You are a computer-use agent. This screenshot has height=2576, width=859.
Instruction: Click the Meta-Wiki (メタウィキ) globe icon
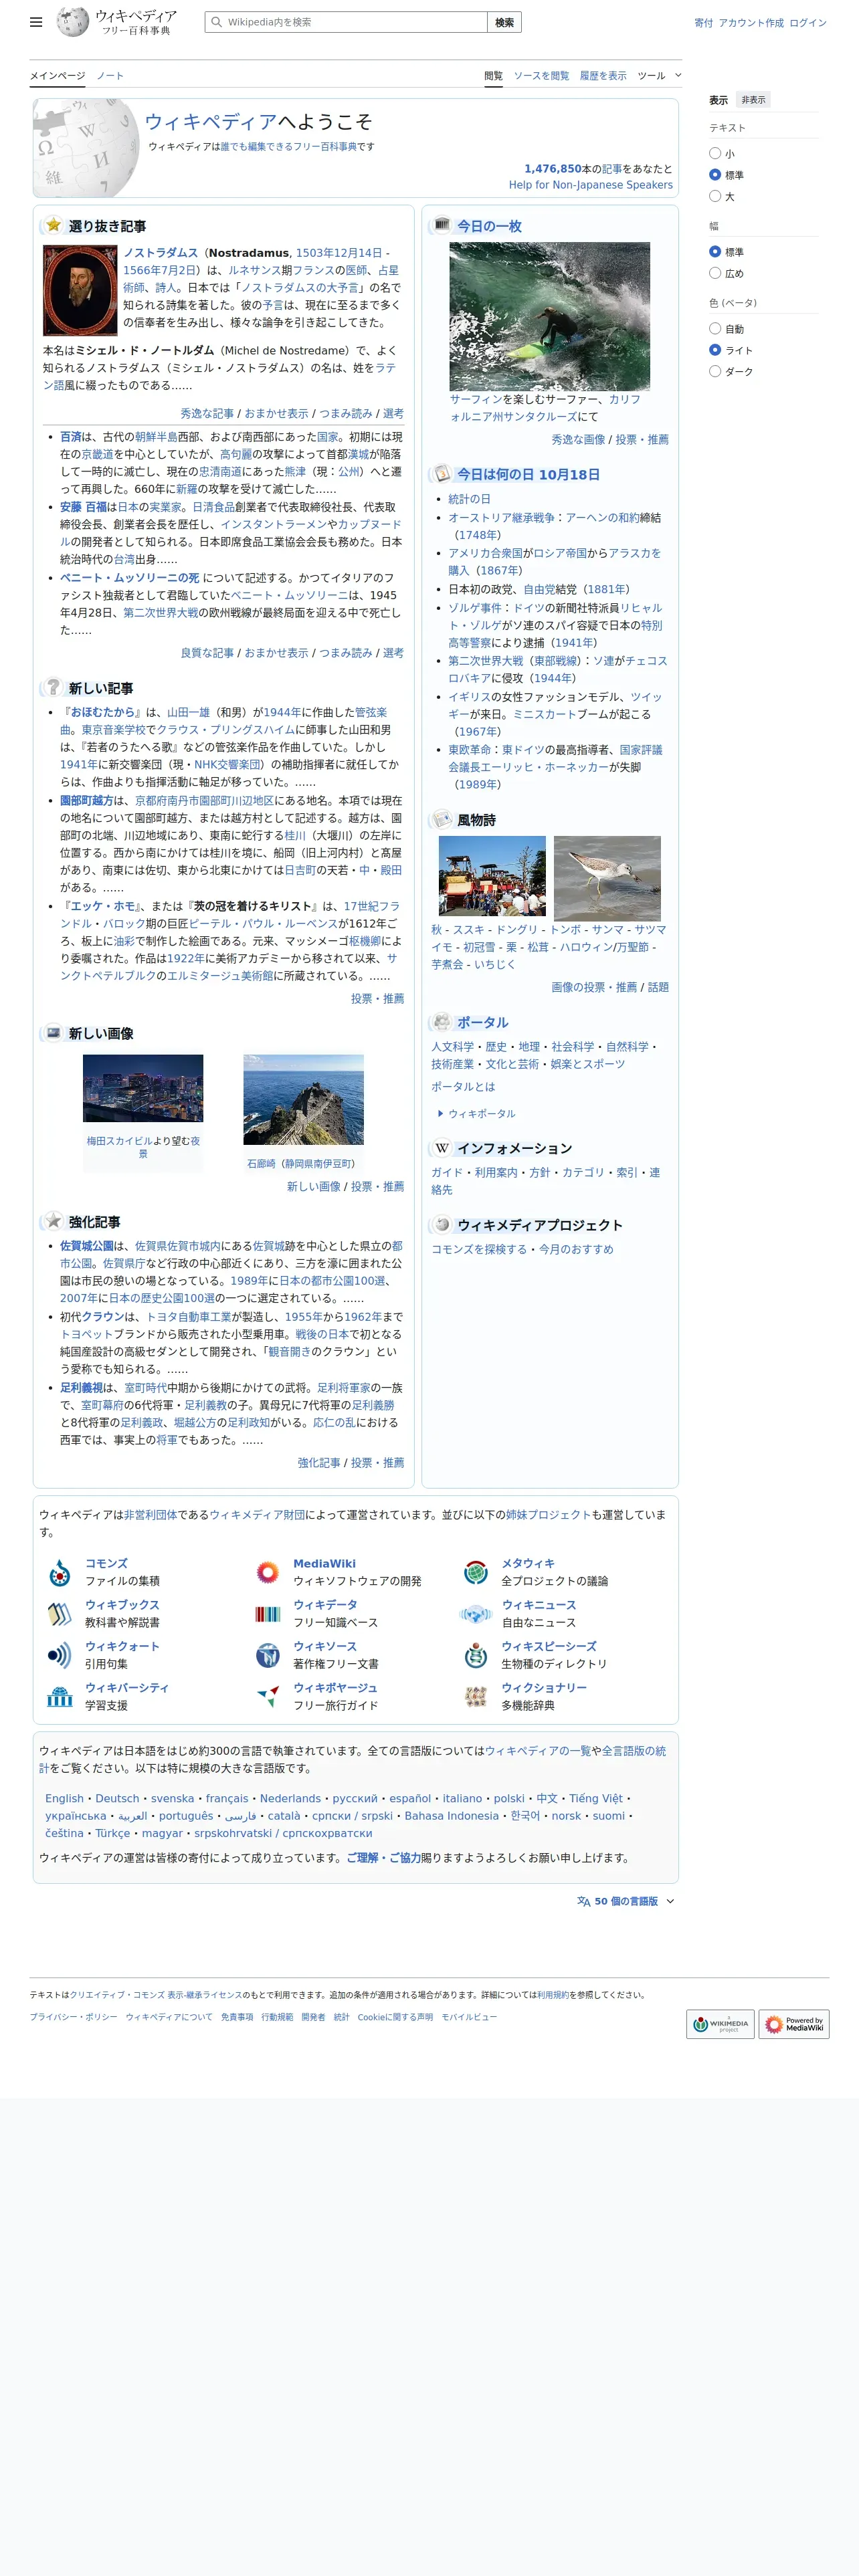[475, 1572]
